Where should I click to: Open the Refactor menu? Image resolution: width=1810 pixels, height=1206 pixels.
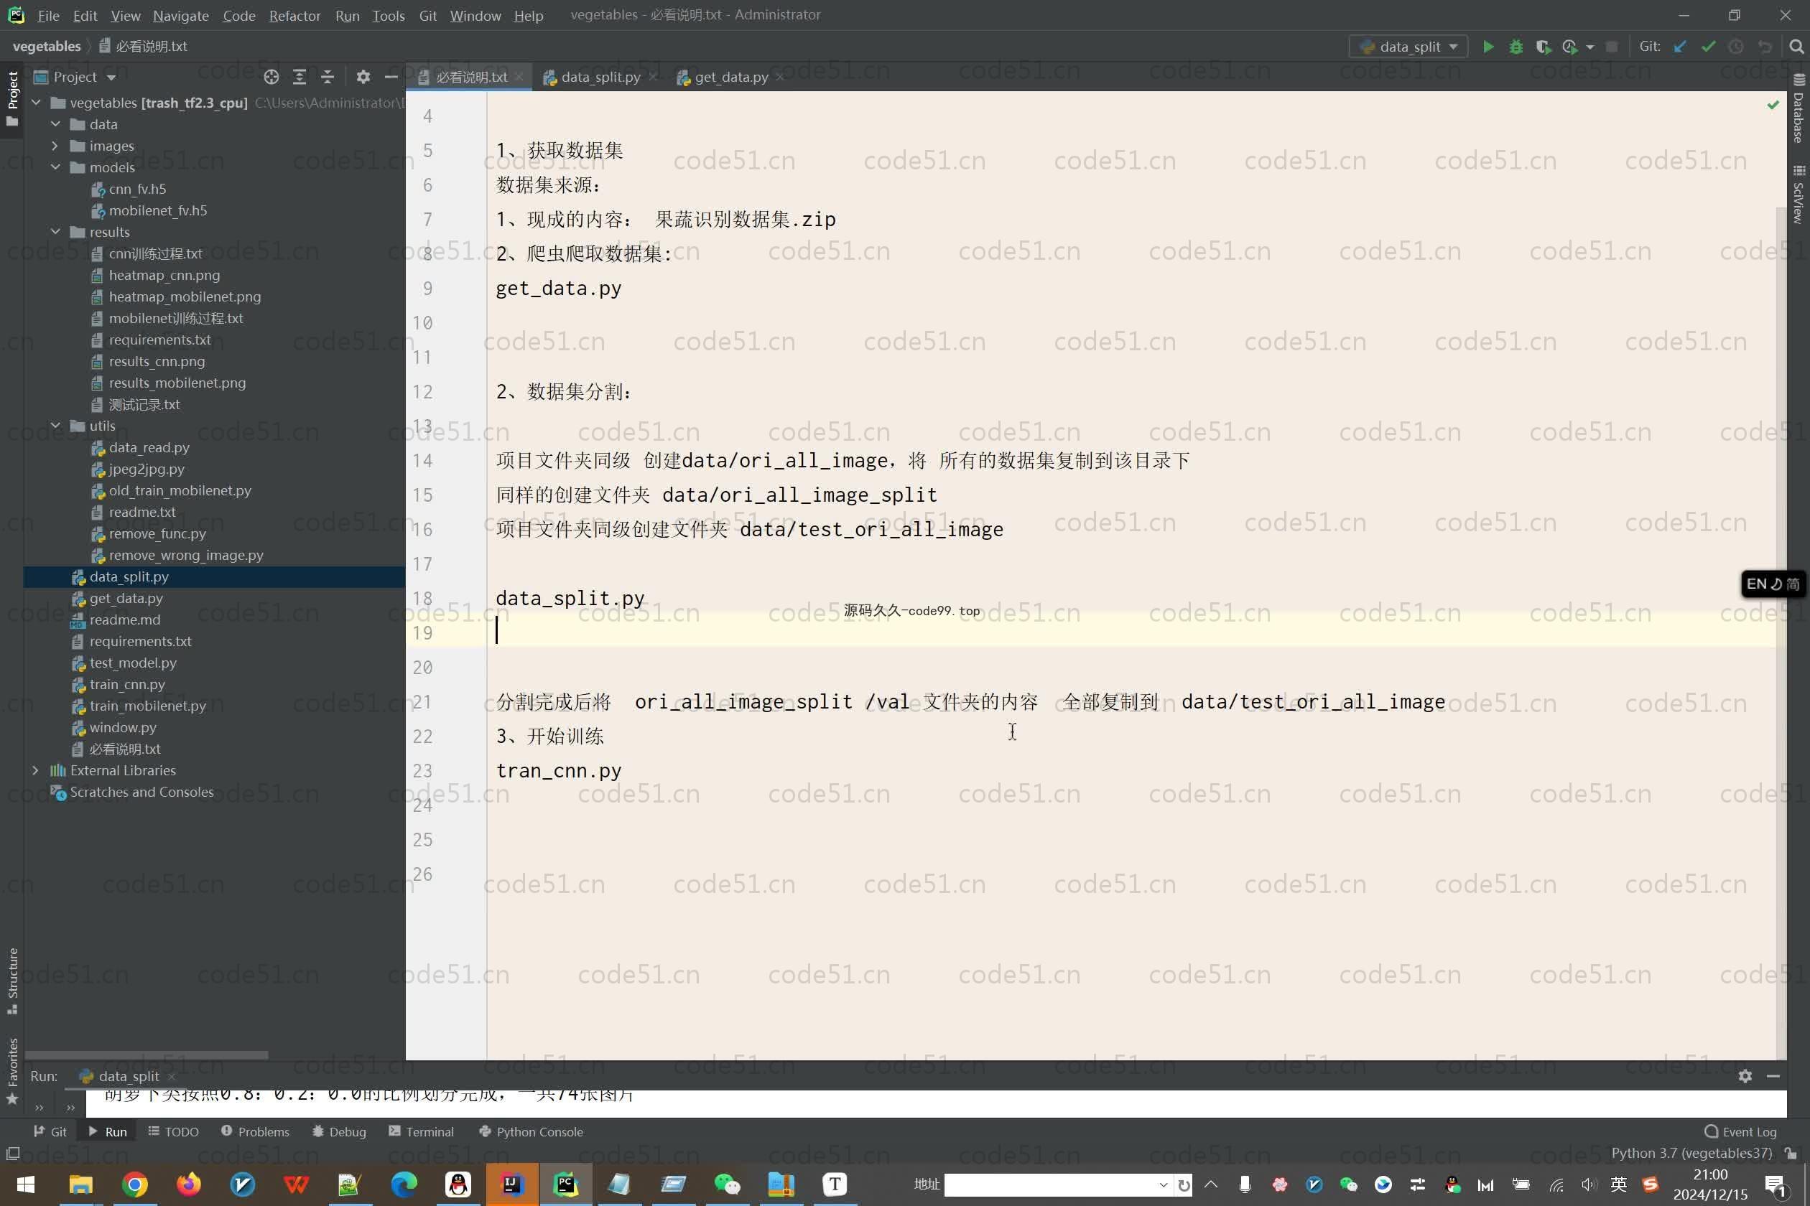click(294, 15)
